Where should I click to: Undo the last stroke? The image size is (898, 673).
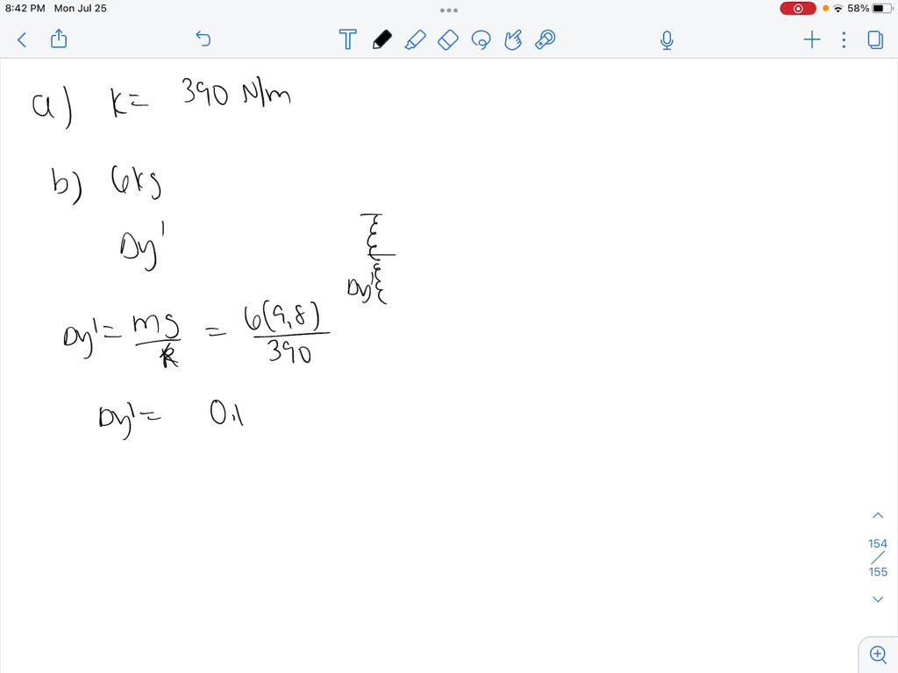tap(203, 39)
